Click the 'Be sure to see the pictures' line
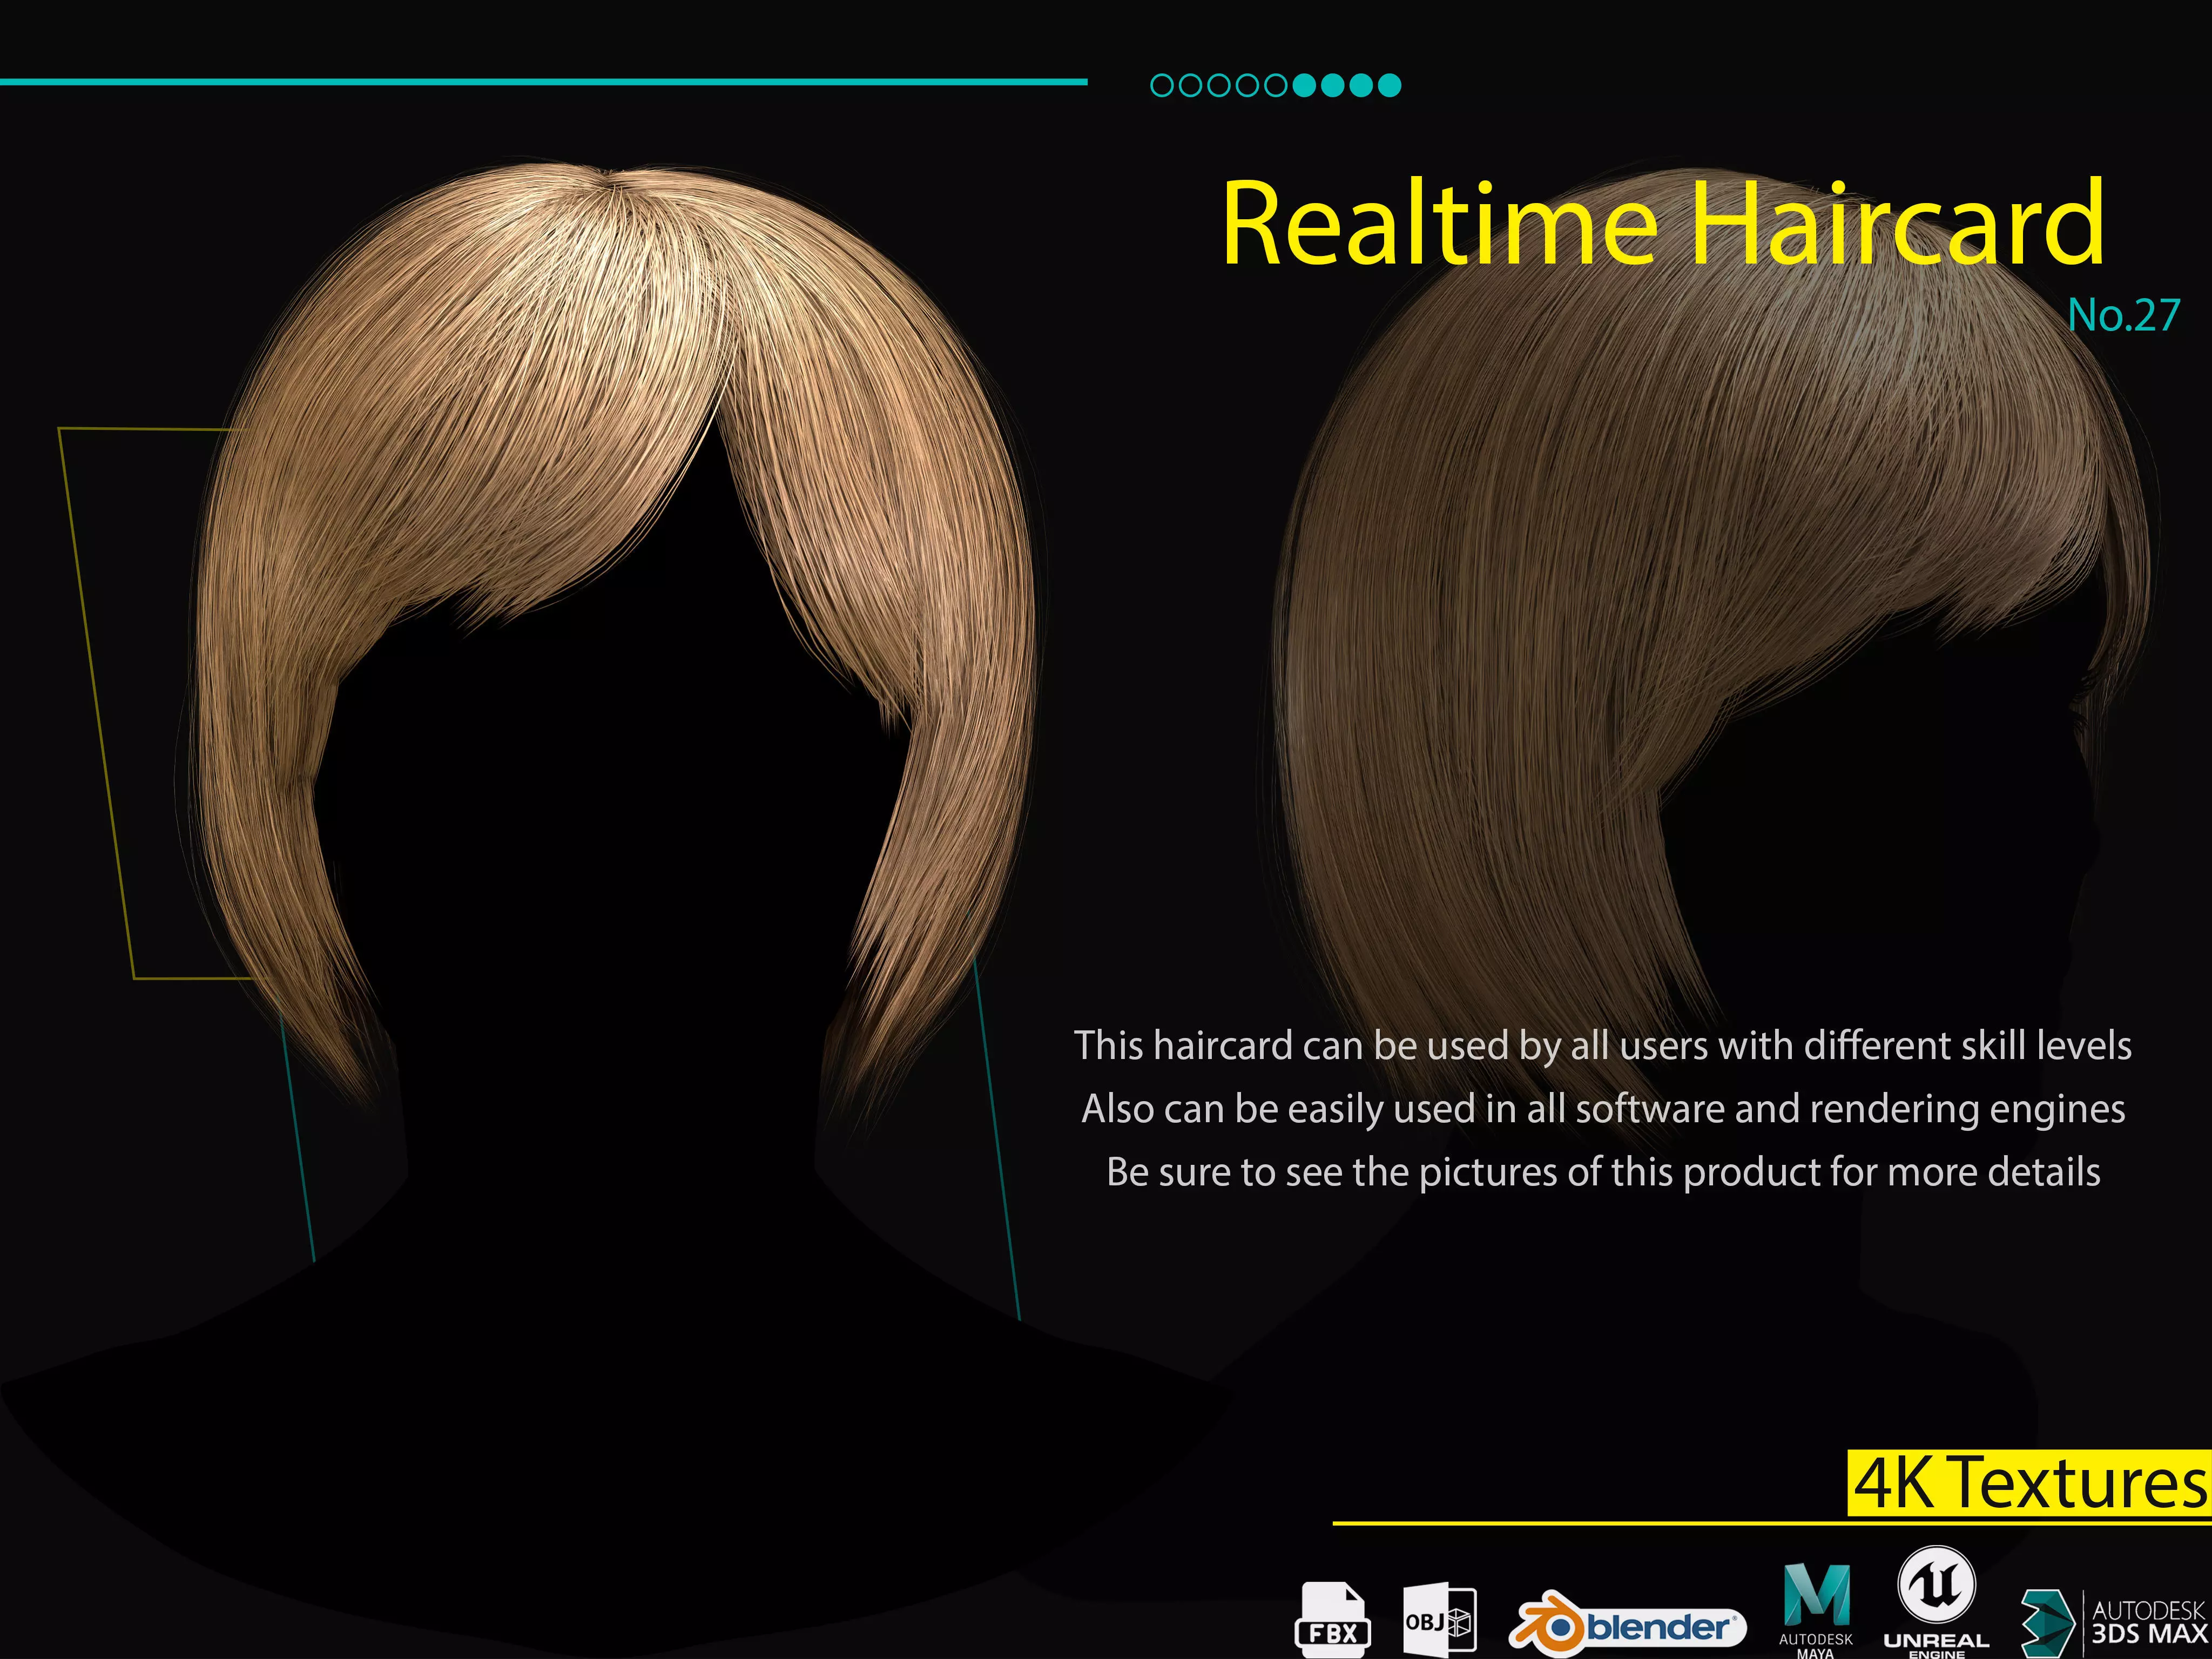2212x1659 pixels. (x=1602, y=1172)
